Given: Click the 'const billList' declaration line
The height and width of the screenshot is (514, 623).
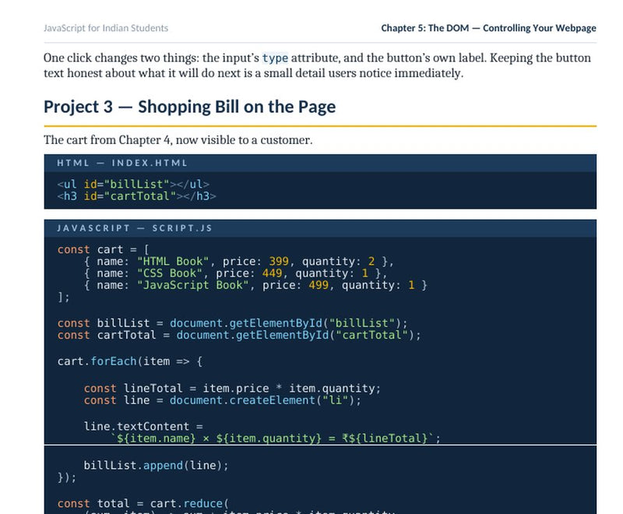Looking at the screenshot, I should click(x=232, y=323).
